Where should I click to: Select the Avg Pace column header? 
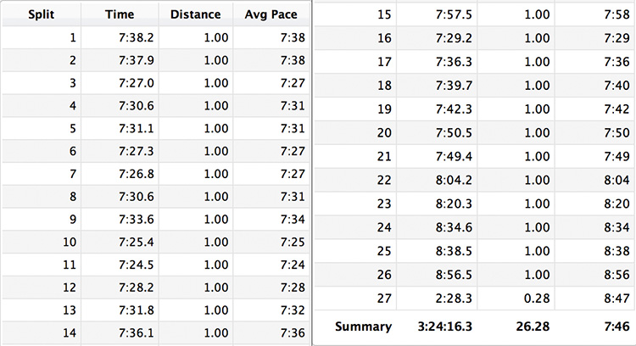[x=271, y=14]
